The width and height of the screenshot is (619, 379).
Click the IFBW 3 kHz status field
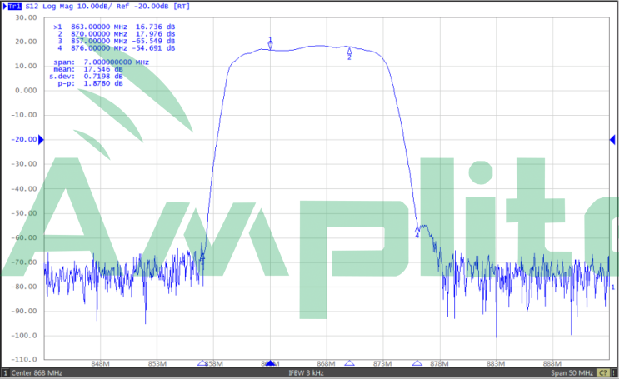(x=306, y=372)
